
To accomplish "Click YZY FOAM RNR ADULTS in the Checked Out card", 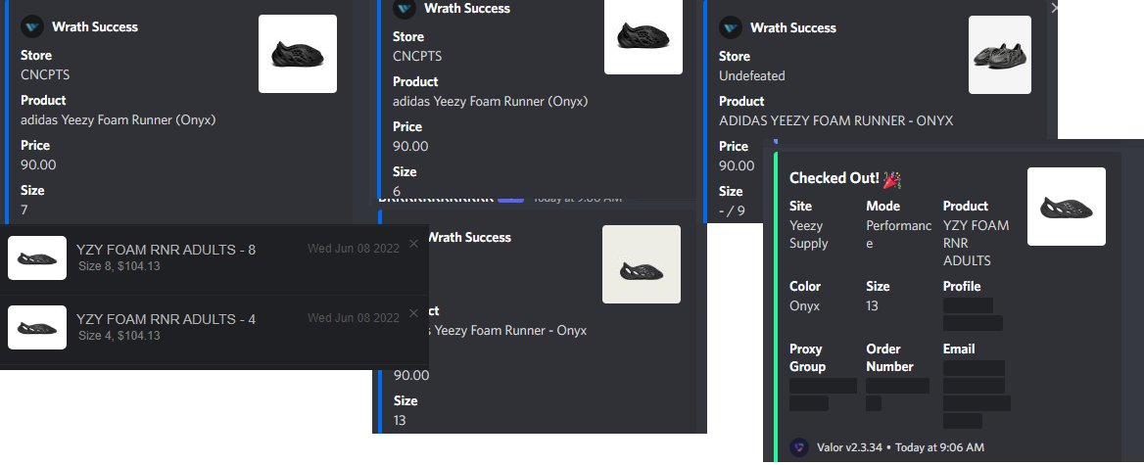I will pyautogui.click(x=977, y=244).
